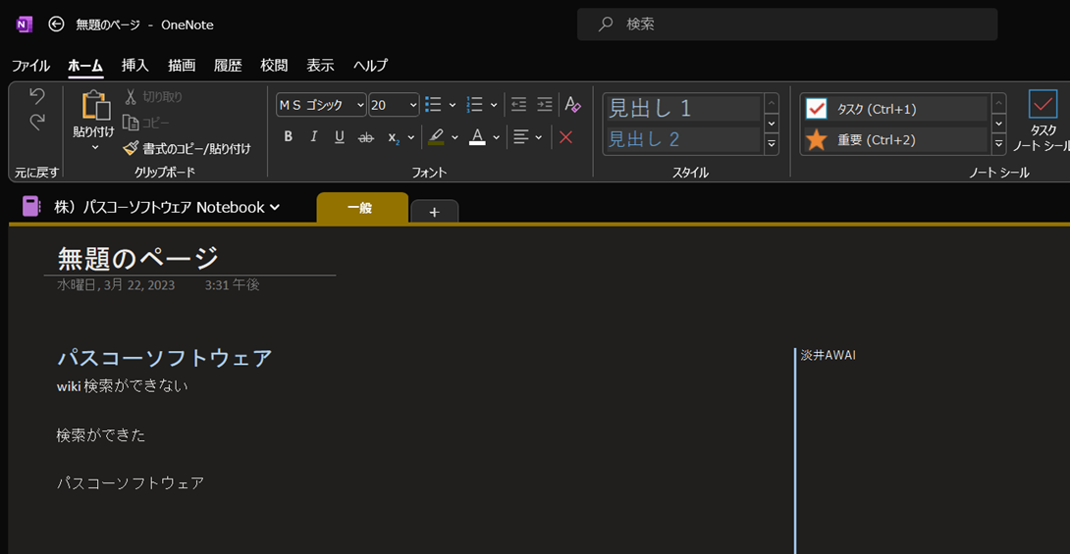Increase indent of paragraph
This screenshot has height=554, width=1070.
point(545,104)
